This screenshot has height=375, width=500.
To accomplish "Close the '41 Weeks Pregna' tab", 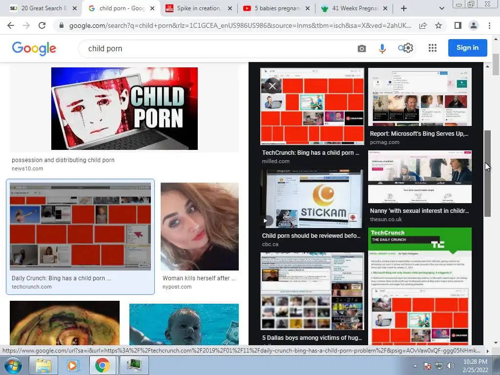I will coord(385,9).
